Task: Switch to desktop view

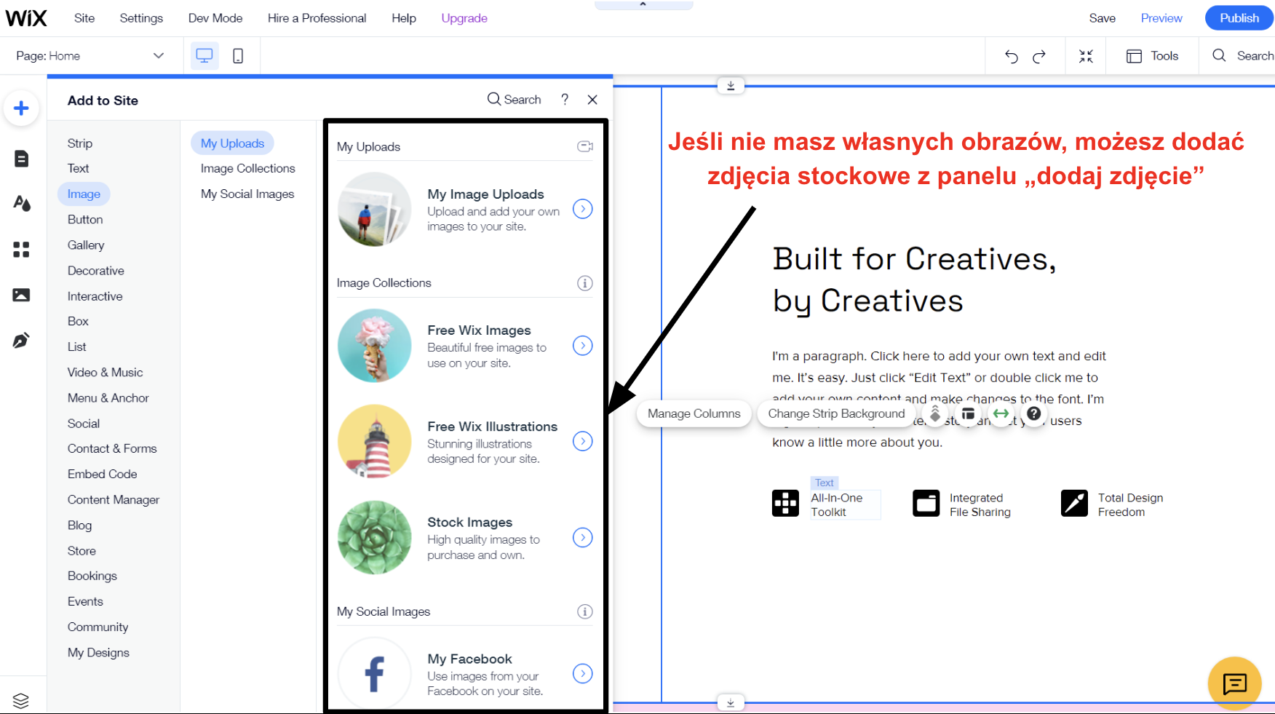Action: [x=204, y=56]
